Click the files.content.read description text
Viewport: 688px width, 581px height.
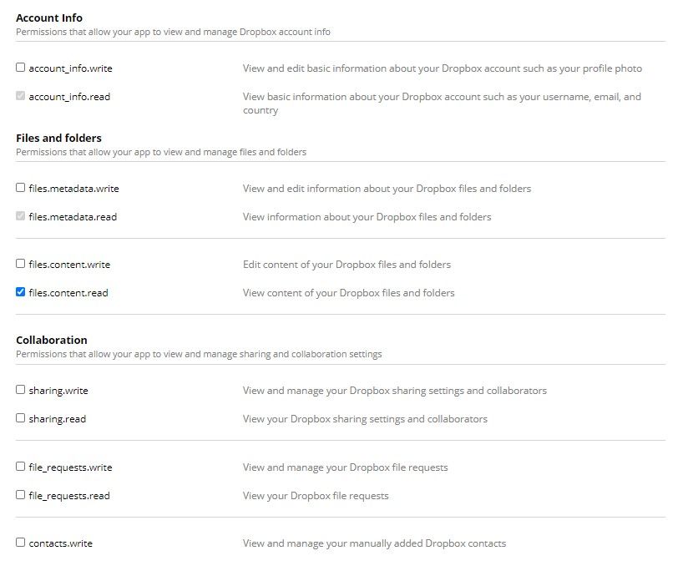(x=348, y=292)
